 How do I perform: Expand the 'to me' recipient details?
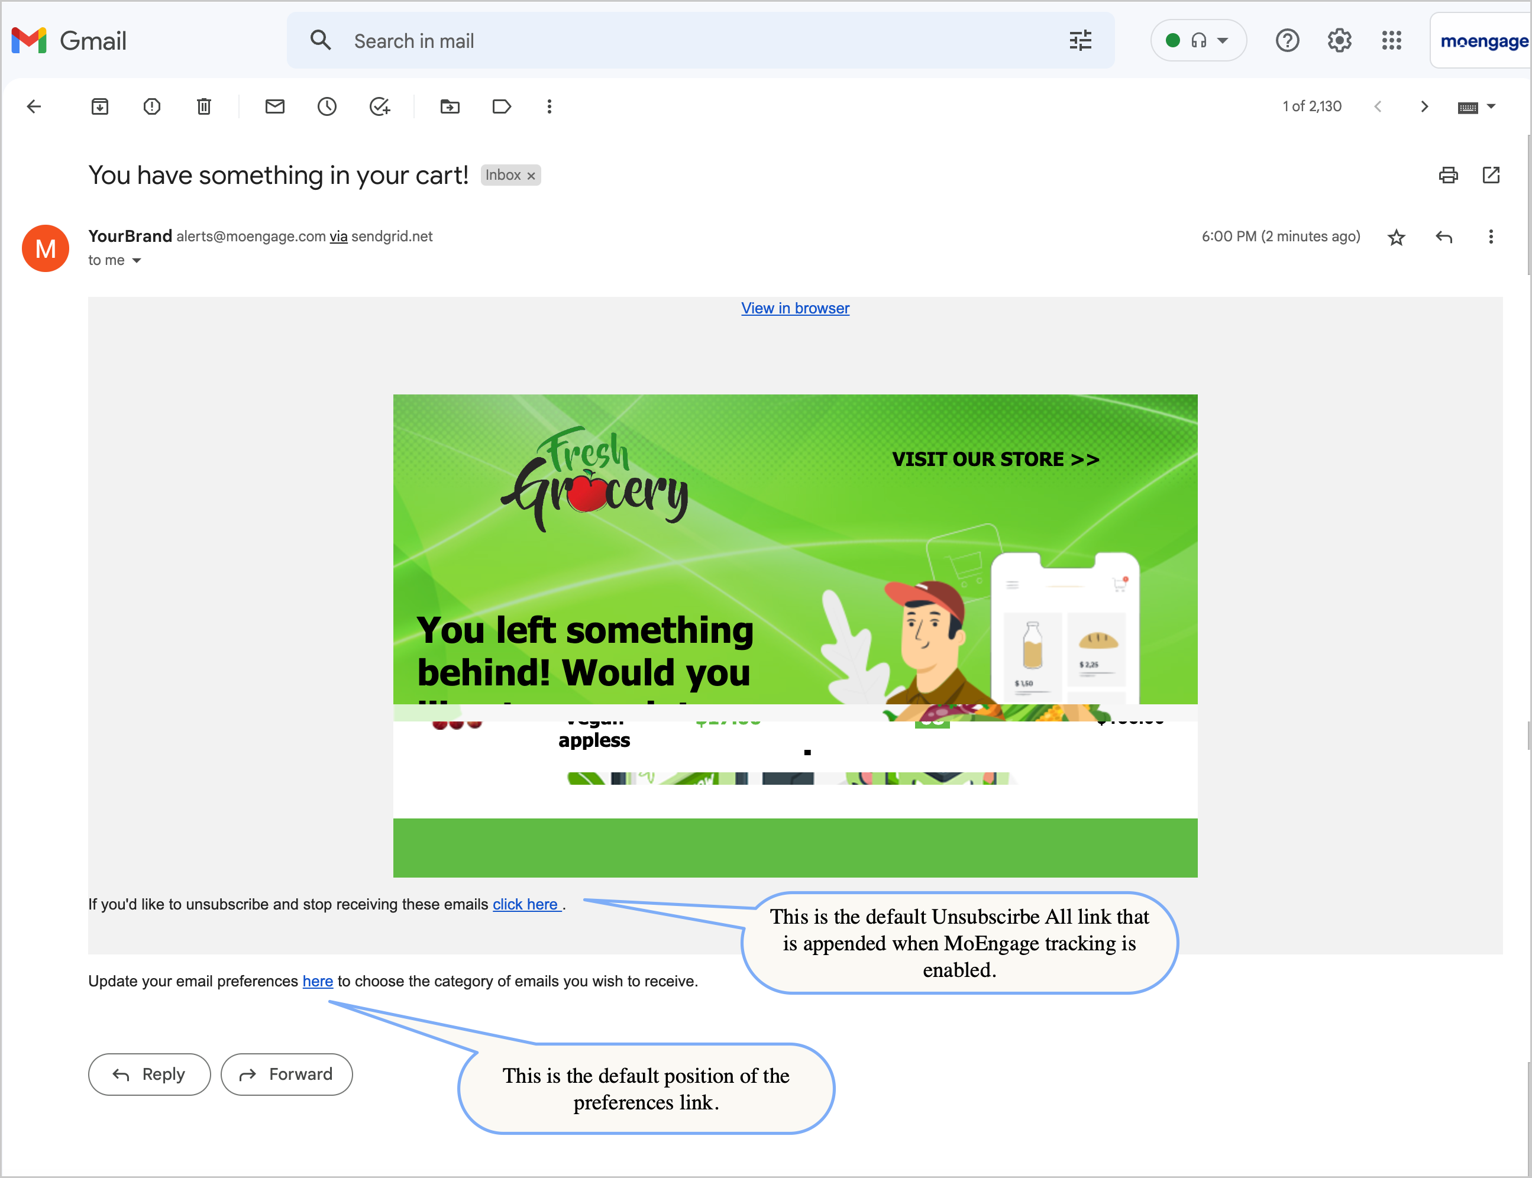[137, 261]
